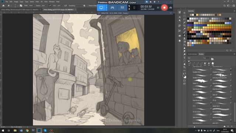Open Swatches panel flyout menu
The height and width of the screenshot is (133, 236).
coord(235,11)
